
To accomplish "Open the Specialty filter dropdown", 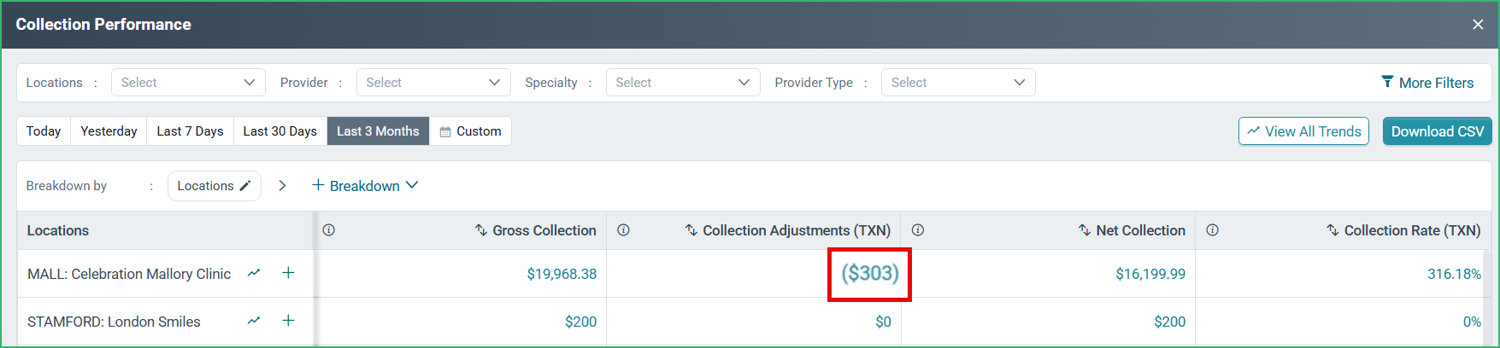I will (x=683, y=83).
